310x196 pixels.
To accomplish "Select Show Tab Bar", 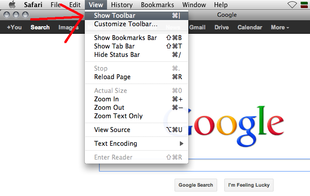I will tap(137, 46).
